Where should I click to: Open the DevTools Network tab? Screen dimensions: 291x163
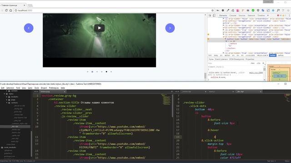click(x=251, y=15)
